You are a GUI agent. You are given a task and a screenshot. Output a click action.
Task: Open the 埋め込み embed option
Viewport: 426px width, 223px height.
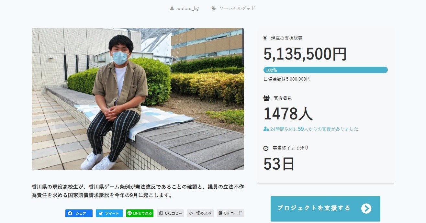[200, 213]
